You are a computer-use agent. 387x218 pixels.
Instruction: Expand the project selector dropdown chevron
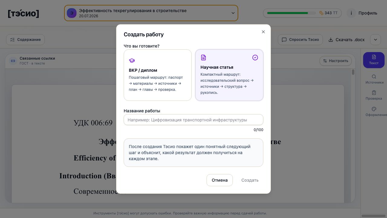pos(233,13)
